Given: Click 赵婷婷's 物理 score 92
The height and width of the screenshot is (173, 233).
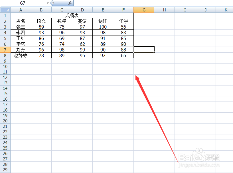Looking at the screenshot, I should pos(103,55).
